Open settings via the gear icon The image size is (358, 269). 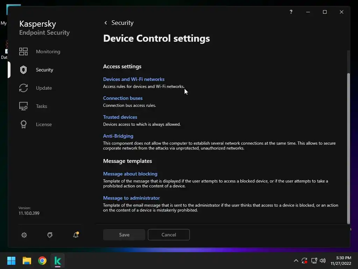24,235
